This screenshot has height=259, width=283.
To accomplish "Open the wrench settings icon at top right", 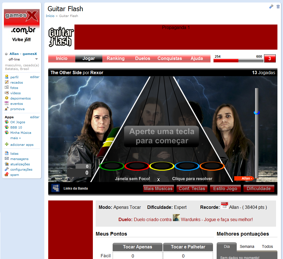I will (x=271, y=7).
